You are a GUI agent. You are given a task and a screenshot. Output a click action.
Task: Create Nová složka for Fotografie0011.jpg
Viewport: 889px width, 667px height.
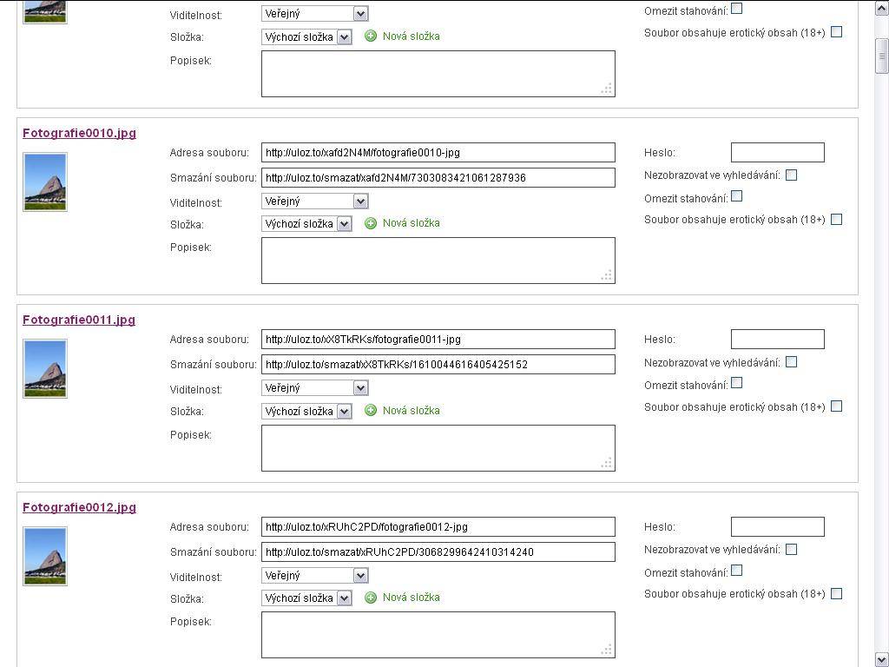pos(411,410)
